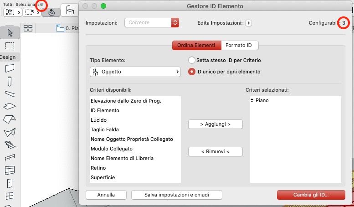This screenshot has width=354, height=207.
Task: Pick the Column tool
Action: 10,81
